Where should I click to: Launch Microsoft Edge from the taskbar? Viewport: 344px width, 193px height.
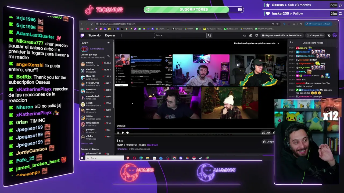point(141,158)
